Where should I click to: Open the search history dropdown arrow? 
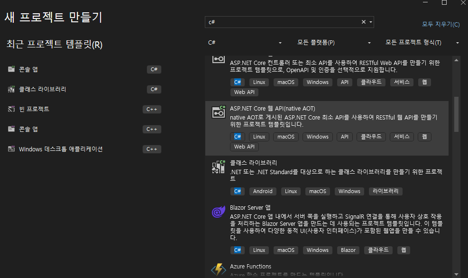tap(371, 22)
